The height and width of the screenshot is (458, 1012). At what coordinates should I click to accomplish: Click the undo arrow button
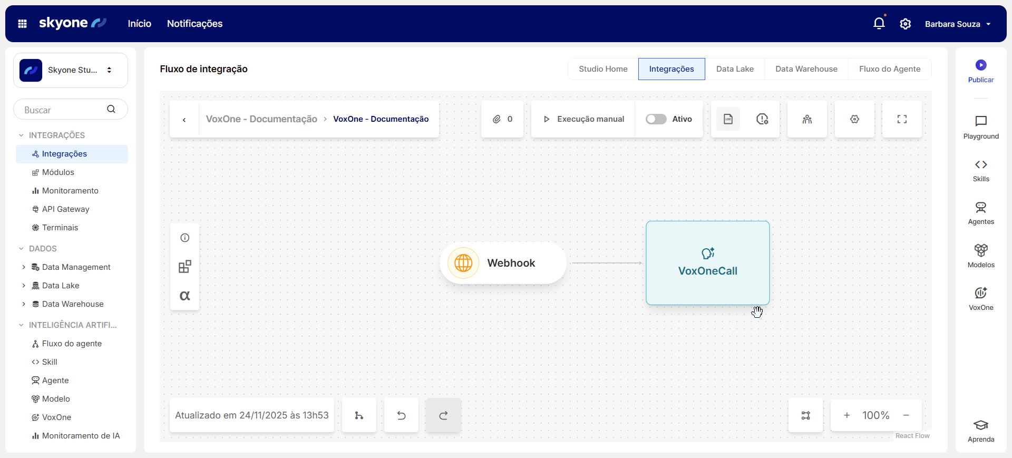coord(401,416)
